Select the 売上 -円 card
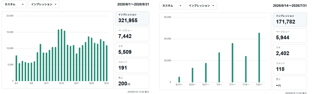 [x=290, y=83]
